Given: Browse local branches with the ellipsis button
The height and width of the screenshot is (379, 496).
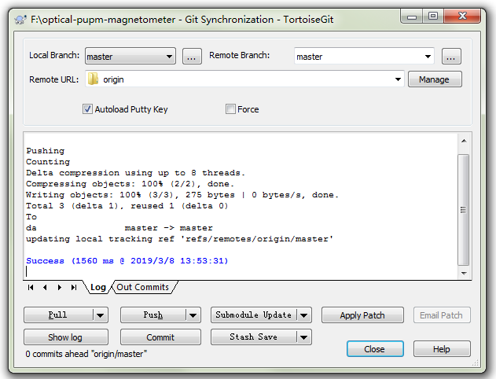Looking at the screenshot, I should (x=192, y=57).
